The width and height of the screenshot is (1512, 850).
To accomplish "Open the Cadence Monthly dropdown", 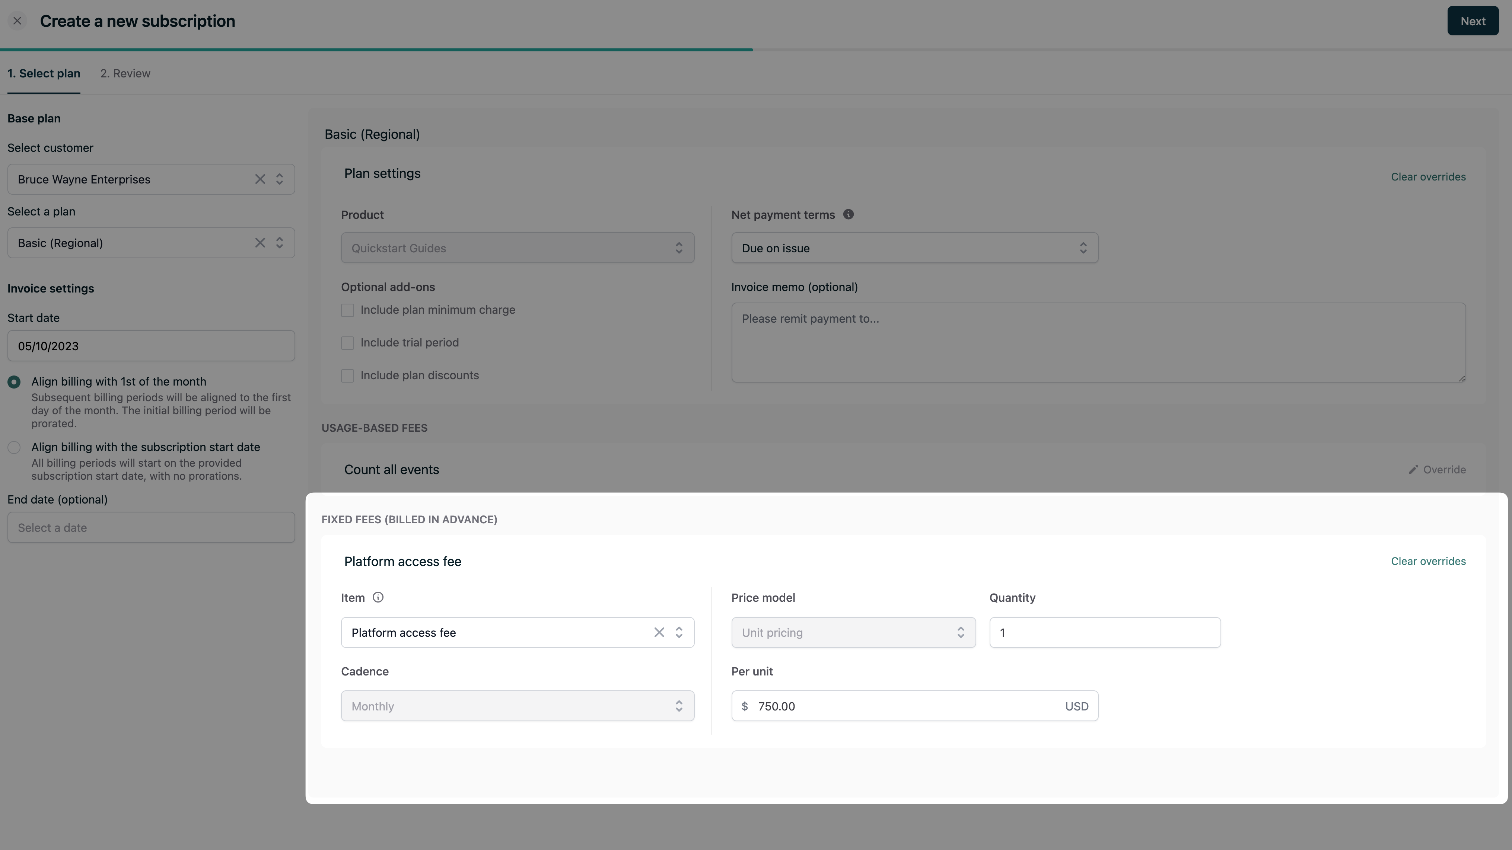I will (x=518, y=706).
